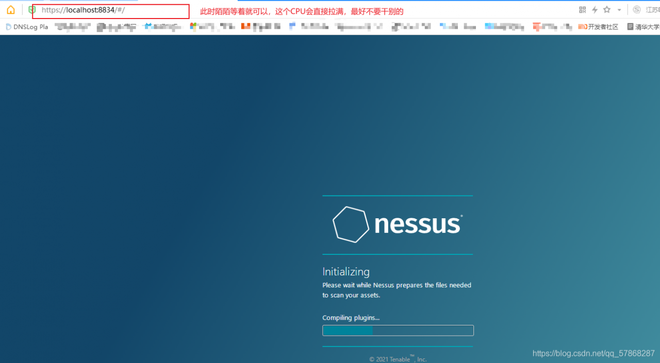Open the 清华大学 bookmark
Viewport: 660px width, 363px height.
click(x=643, y=27)
